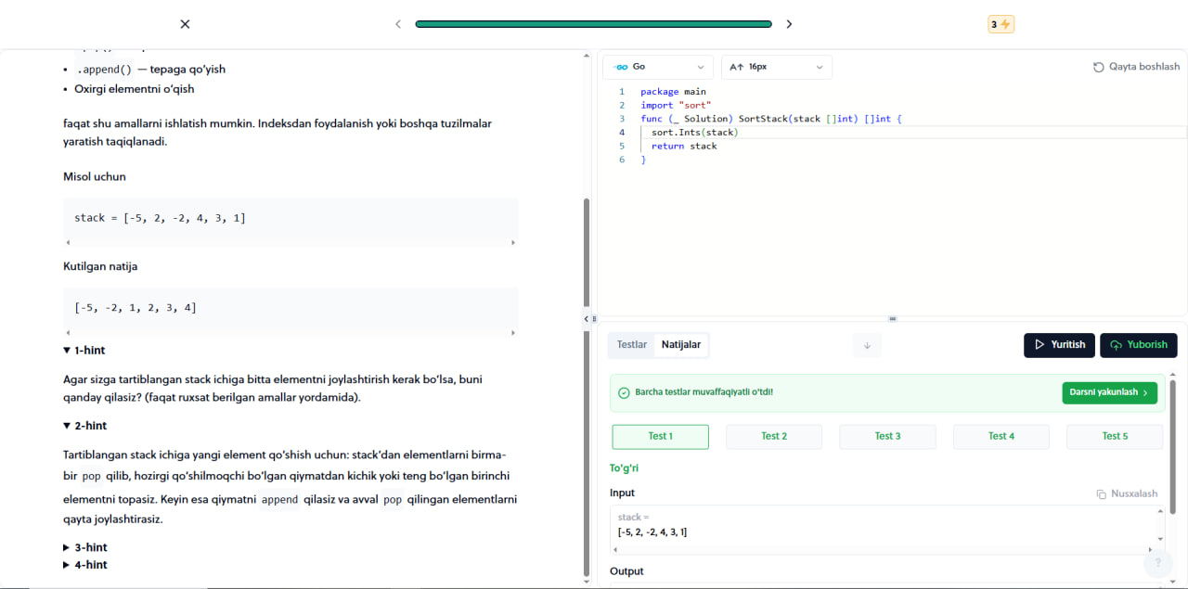The image size is (1188, 589).
Task: Click the Qayta boshlash reset icon
Action: click(1099, 67)
